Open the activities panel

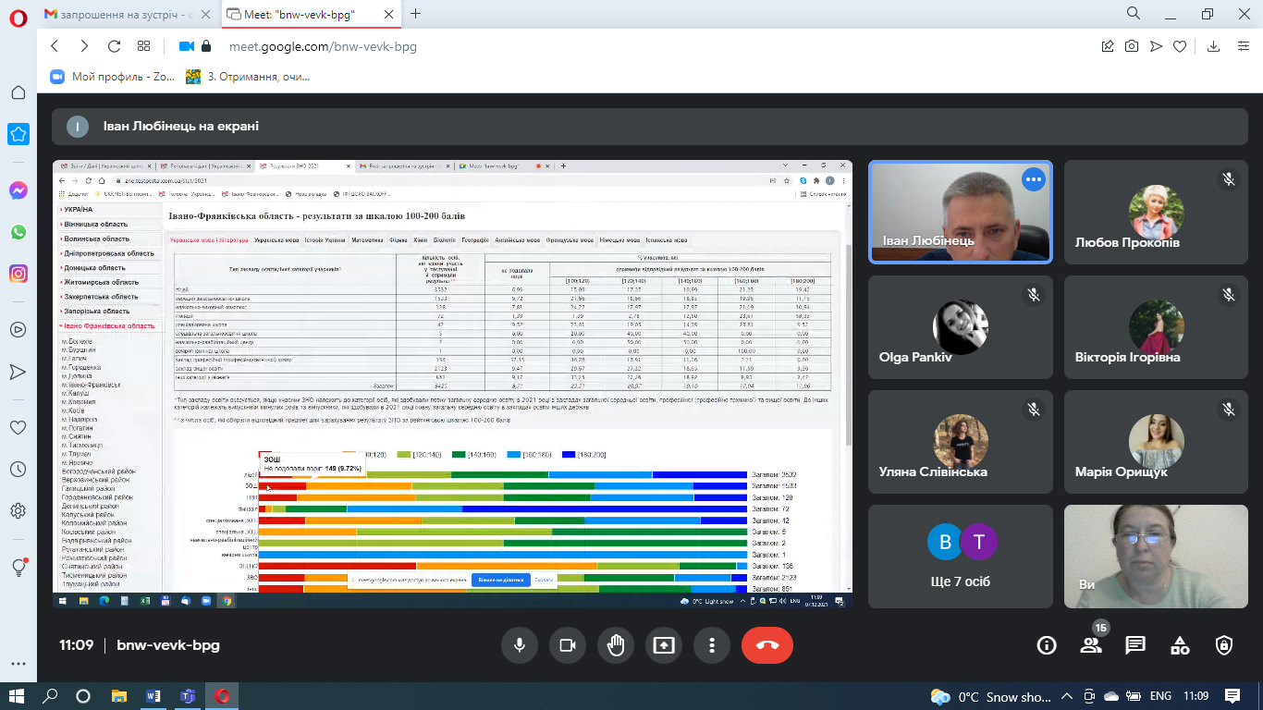1180,645
